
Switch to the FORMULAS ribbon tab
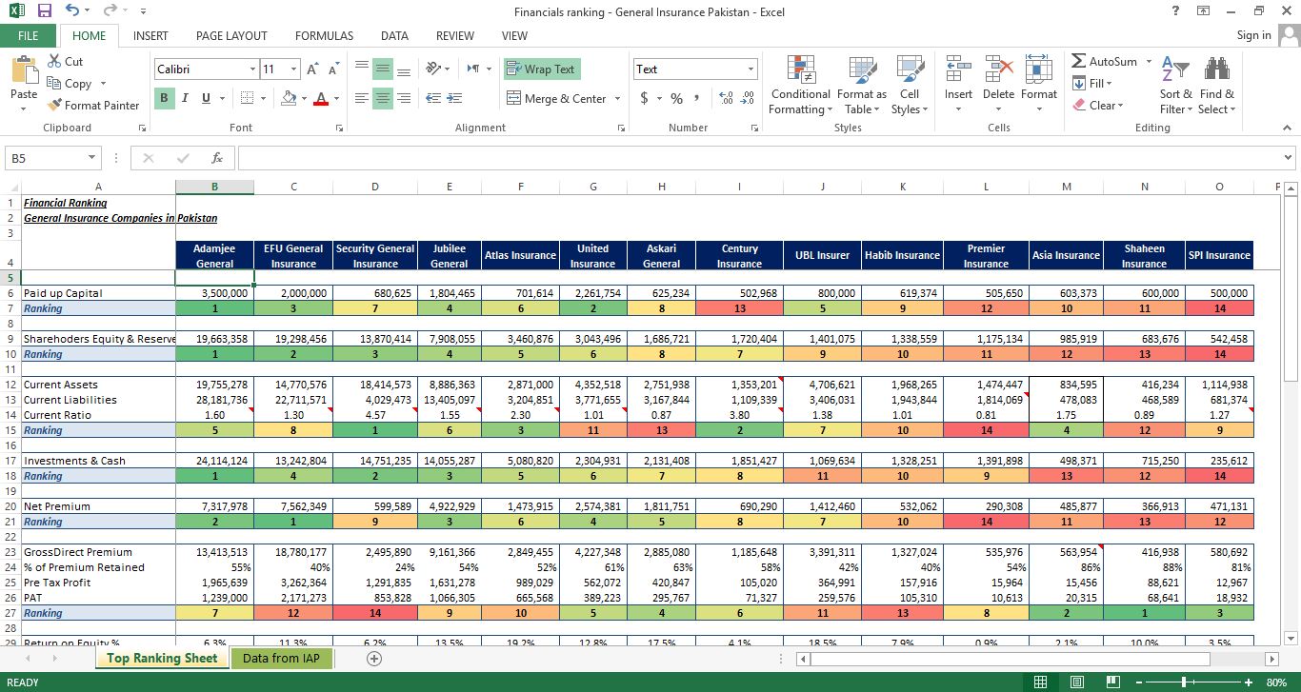(x=324, y=35)
